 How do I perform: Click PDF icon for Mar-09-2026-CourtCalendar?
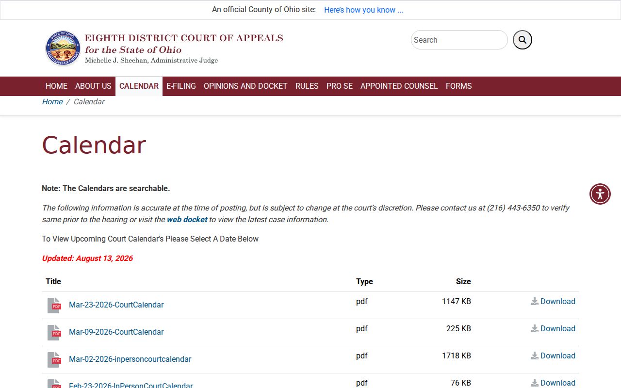54,332
